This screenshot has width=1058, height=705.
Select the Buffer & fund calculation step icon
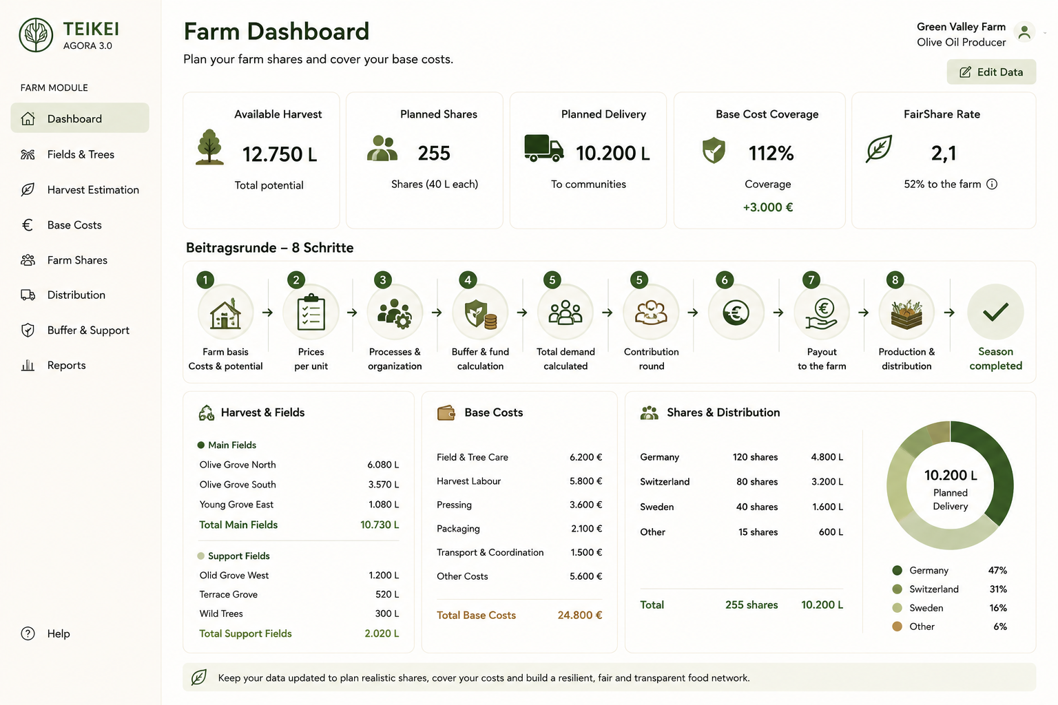click(x=481, y=313)
